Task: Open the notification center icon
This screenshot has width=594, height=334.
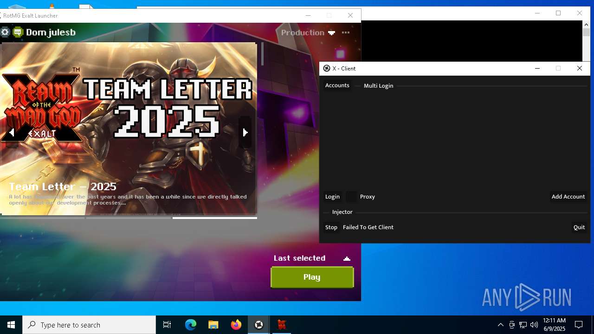Action: (579, 325)
